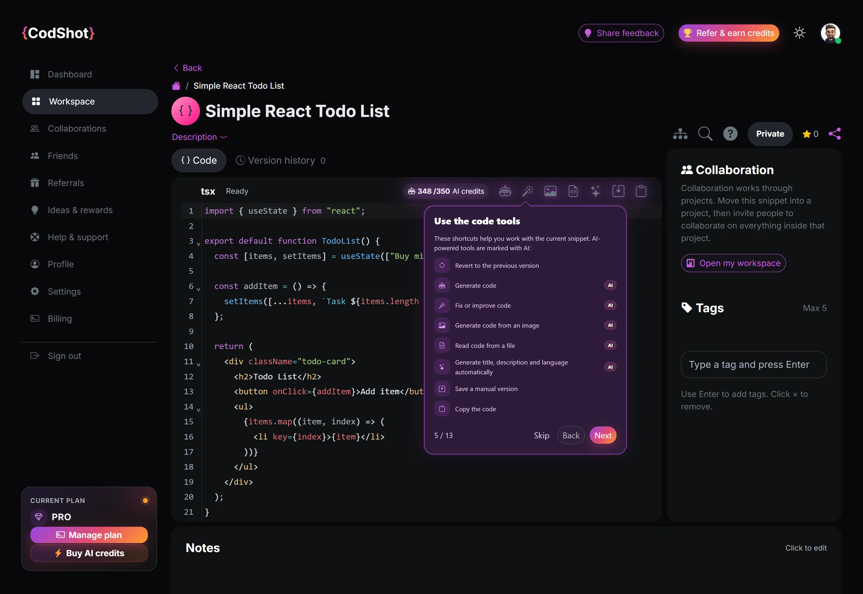Click Skip in the code tools tour
This screenshot has height=594, width=863.
(541, 435)
